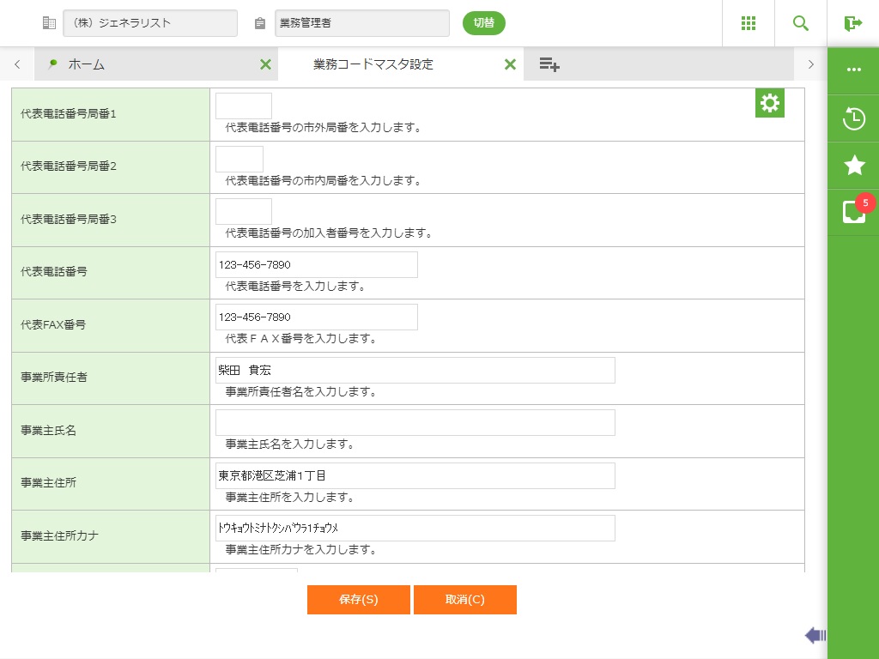Click the logout icon

pyautogui.click(x=852, y=23)
